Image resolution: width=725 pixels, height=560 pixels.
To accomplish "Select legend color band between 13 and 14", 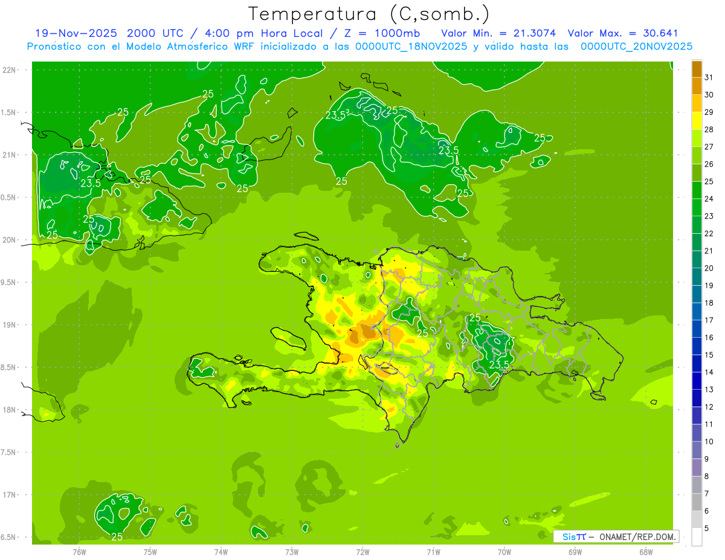I will click(x=697, y=381).
